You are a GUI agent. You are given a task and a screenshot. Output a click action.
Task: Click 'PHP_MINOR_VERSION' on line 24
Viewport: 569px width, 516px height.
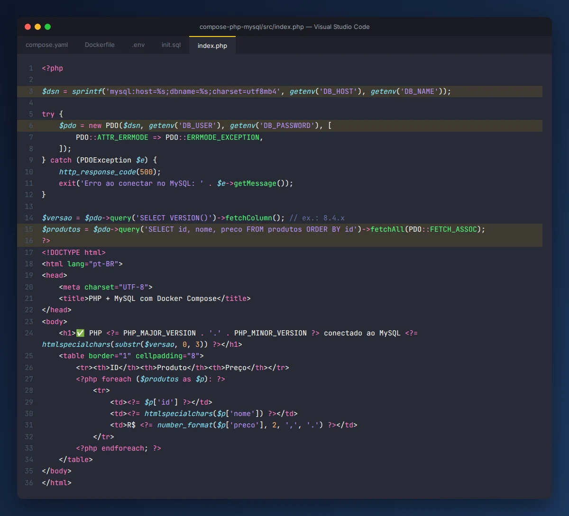(x=270, y=333)
